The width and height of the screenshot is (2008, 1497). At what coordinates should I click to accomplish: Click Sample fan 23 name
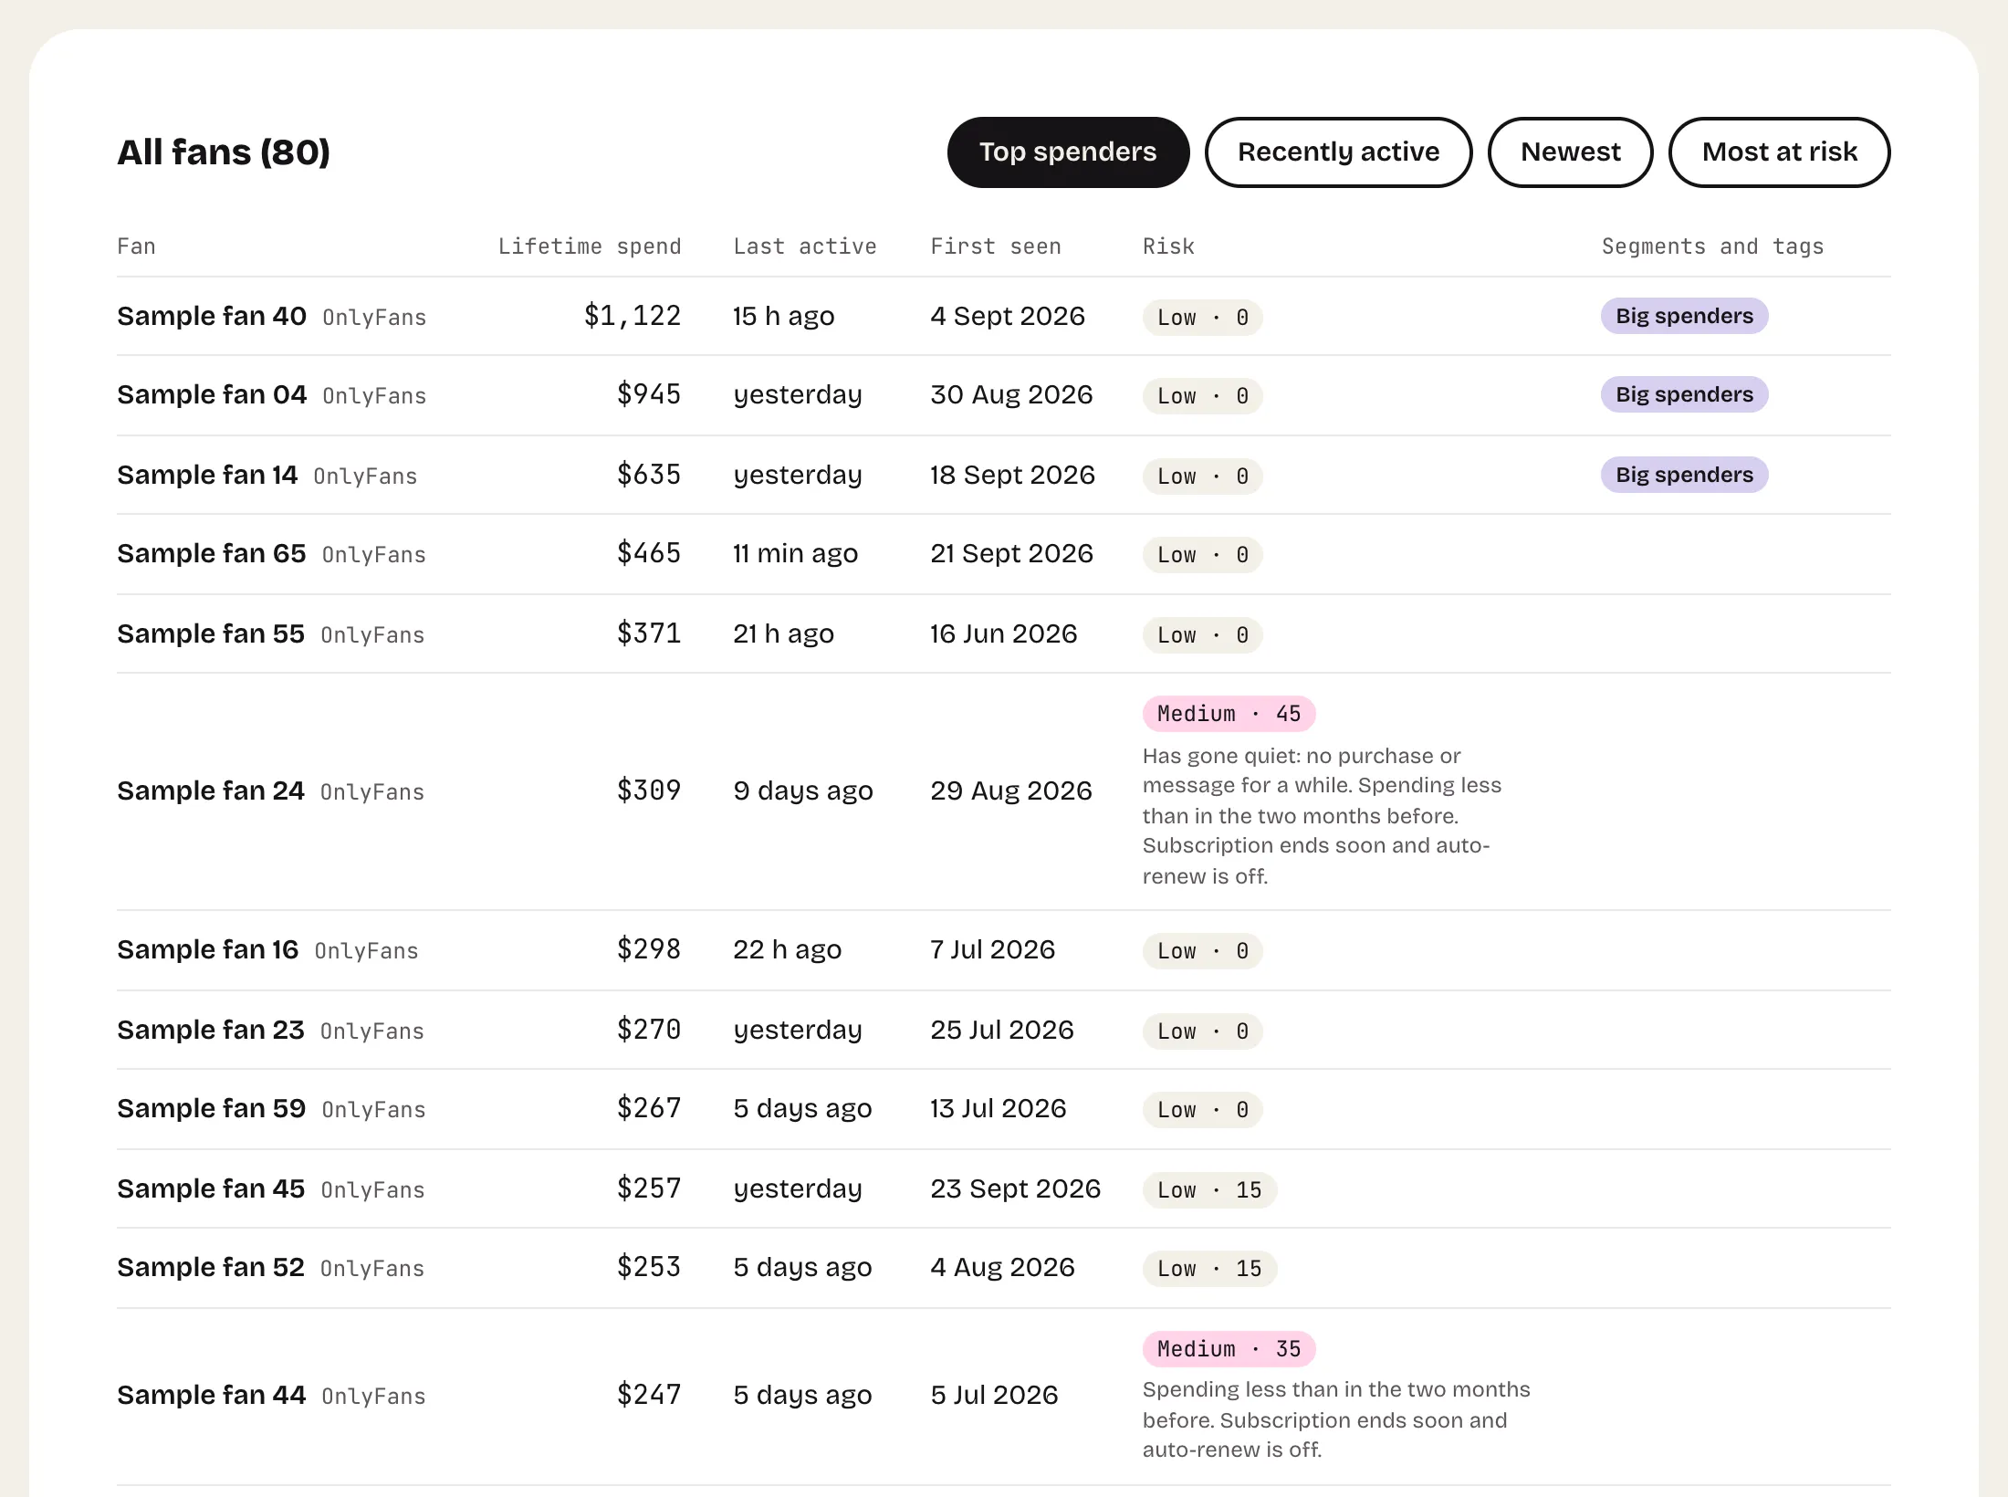(211, 1030)
